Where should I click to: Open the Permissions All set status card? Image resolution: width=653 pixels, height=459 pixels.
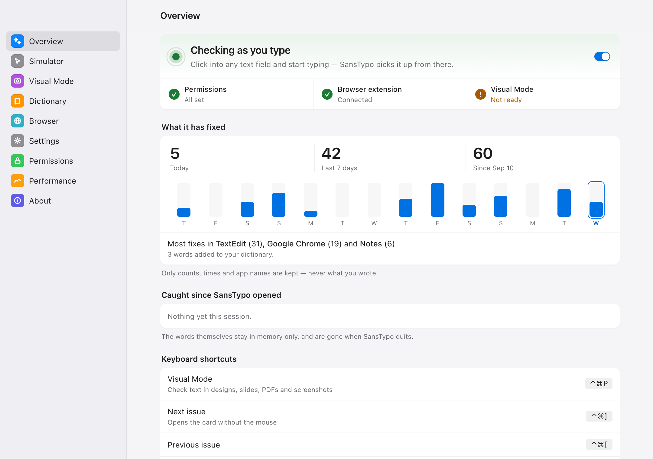pyautogui.click(x=237, y=94)
